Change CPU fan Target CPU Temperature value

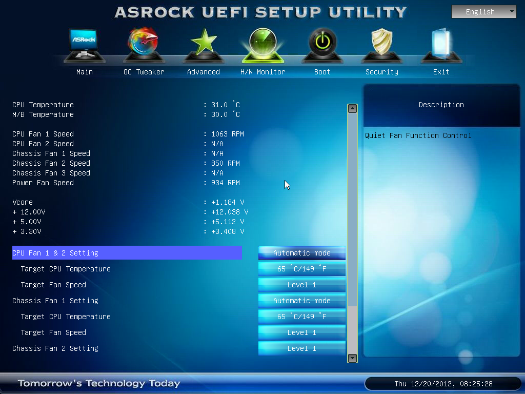pyautogui.click(x=301, y=269)
